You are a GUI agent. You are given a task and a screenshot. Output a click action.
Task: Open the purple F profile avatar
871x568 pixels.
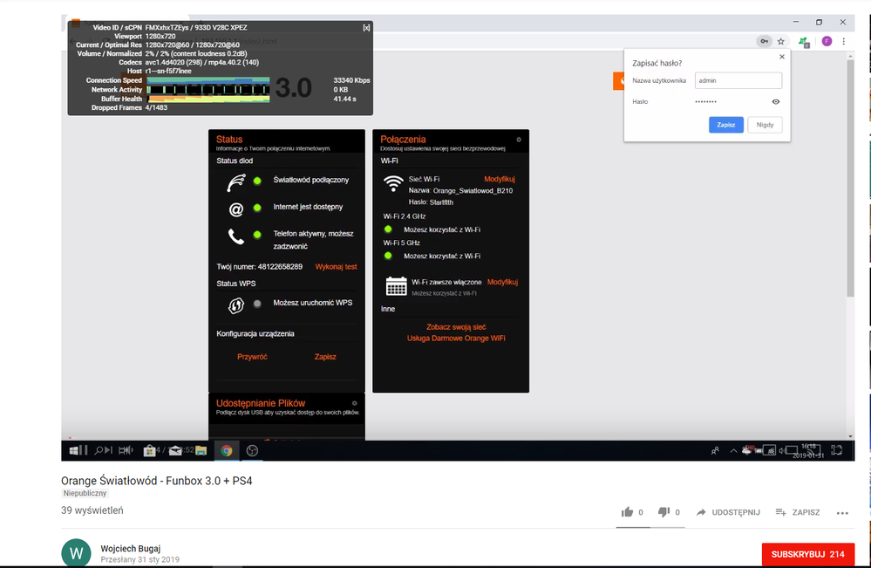click(x=827, y=41)
